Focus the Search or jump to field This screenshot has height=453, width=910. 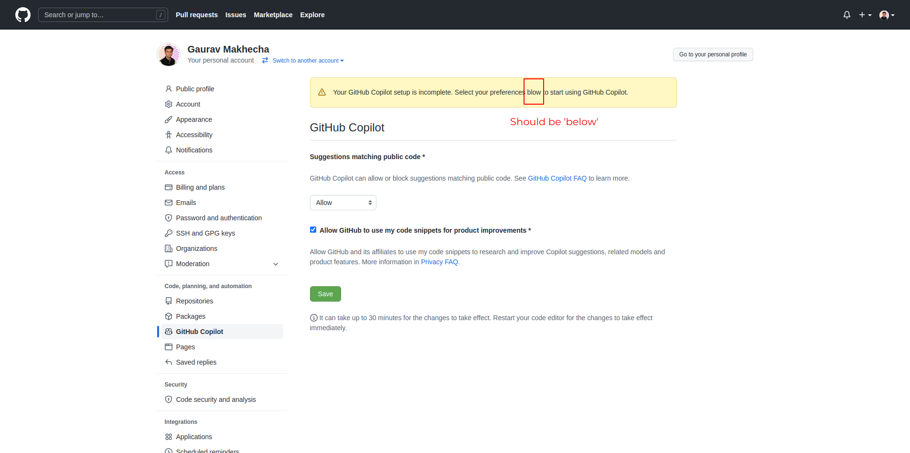[x=103, y=15]
